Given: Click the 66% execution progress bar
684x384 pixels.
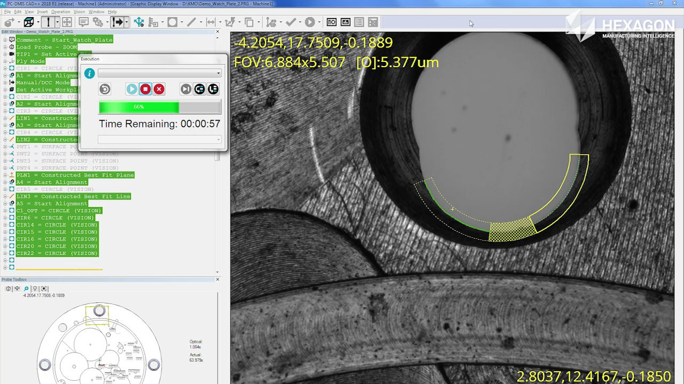Looking at the screenshot, I should click(x=160, y=107).
